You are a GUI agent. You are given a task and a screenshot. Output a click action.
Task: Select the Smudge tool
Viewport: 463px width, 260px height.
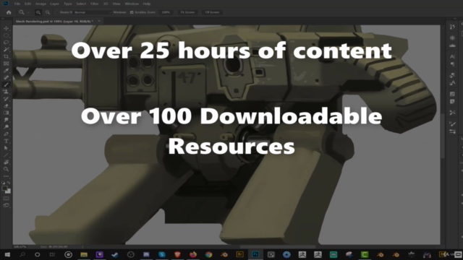(x=6, y=120)
